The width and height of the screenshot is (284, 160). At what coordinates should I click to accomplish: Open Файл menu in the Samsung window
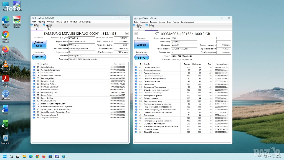point(34,22)
